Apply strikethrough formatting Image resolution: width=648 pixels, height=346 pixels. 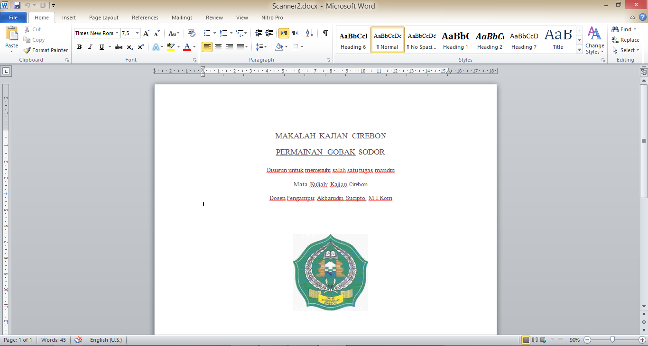pos(119,47)
